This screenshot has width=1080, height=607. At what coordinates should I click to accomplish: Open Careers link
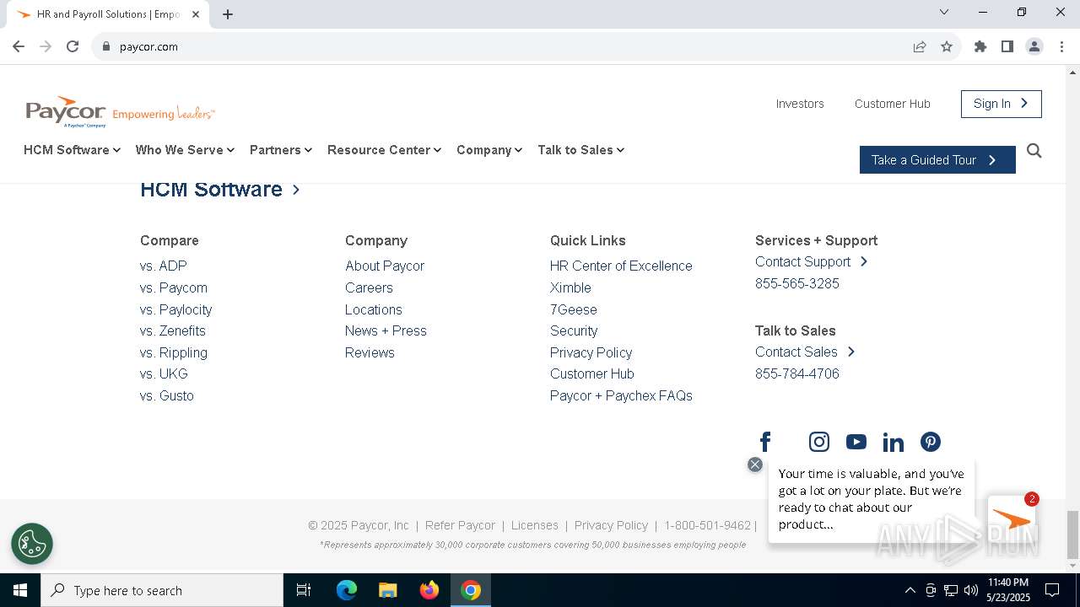[369, 287]
